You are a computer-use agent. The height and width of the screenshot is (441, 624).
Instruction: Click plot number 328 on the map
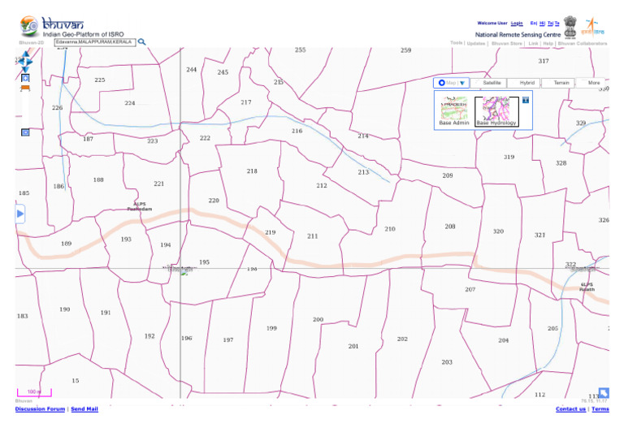pyautogui.click(x=561, y=163)
